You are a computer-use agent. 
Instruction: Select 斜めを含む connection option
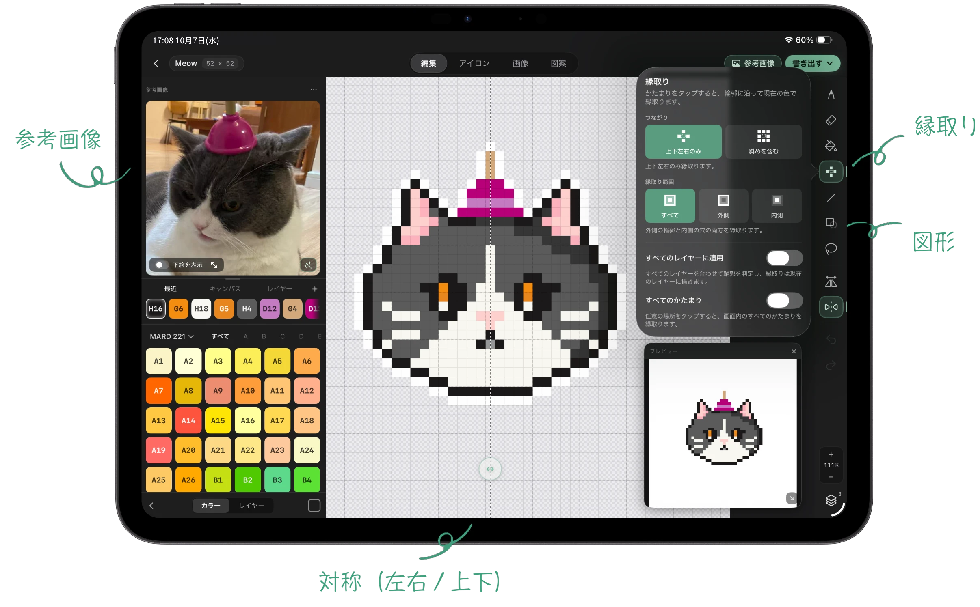pyautogui.click(x=763, y=142)
